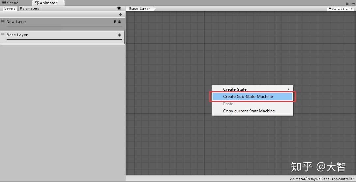
Task: Click the drag handle of Base Layer
Action: pyautogui.click(x=3, y=34)
